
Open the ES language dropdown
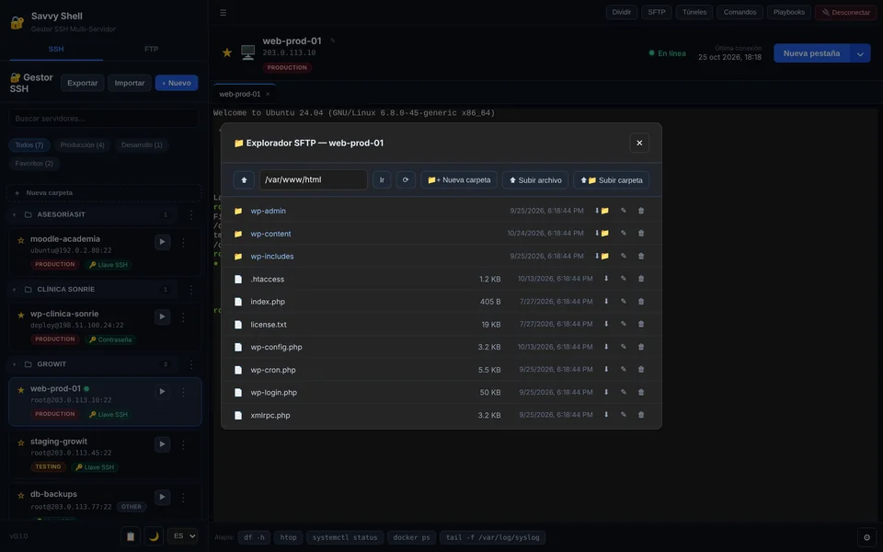click(184, 536)
